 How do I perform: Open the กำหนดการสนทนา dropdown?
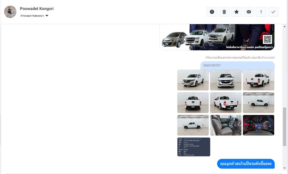[x=34, y=16]
